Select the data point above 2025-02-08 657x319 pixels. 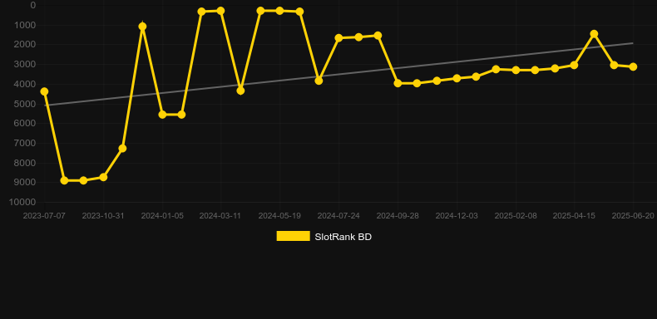click(516, 70)
